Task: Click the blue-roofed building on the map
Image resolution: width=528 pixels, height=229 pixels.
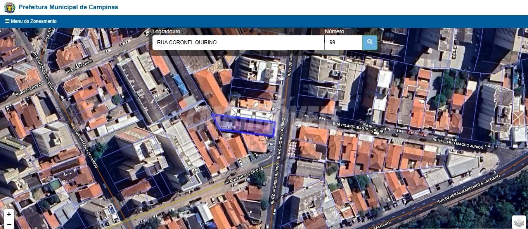Action: click(180, 84)
